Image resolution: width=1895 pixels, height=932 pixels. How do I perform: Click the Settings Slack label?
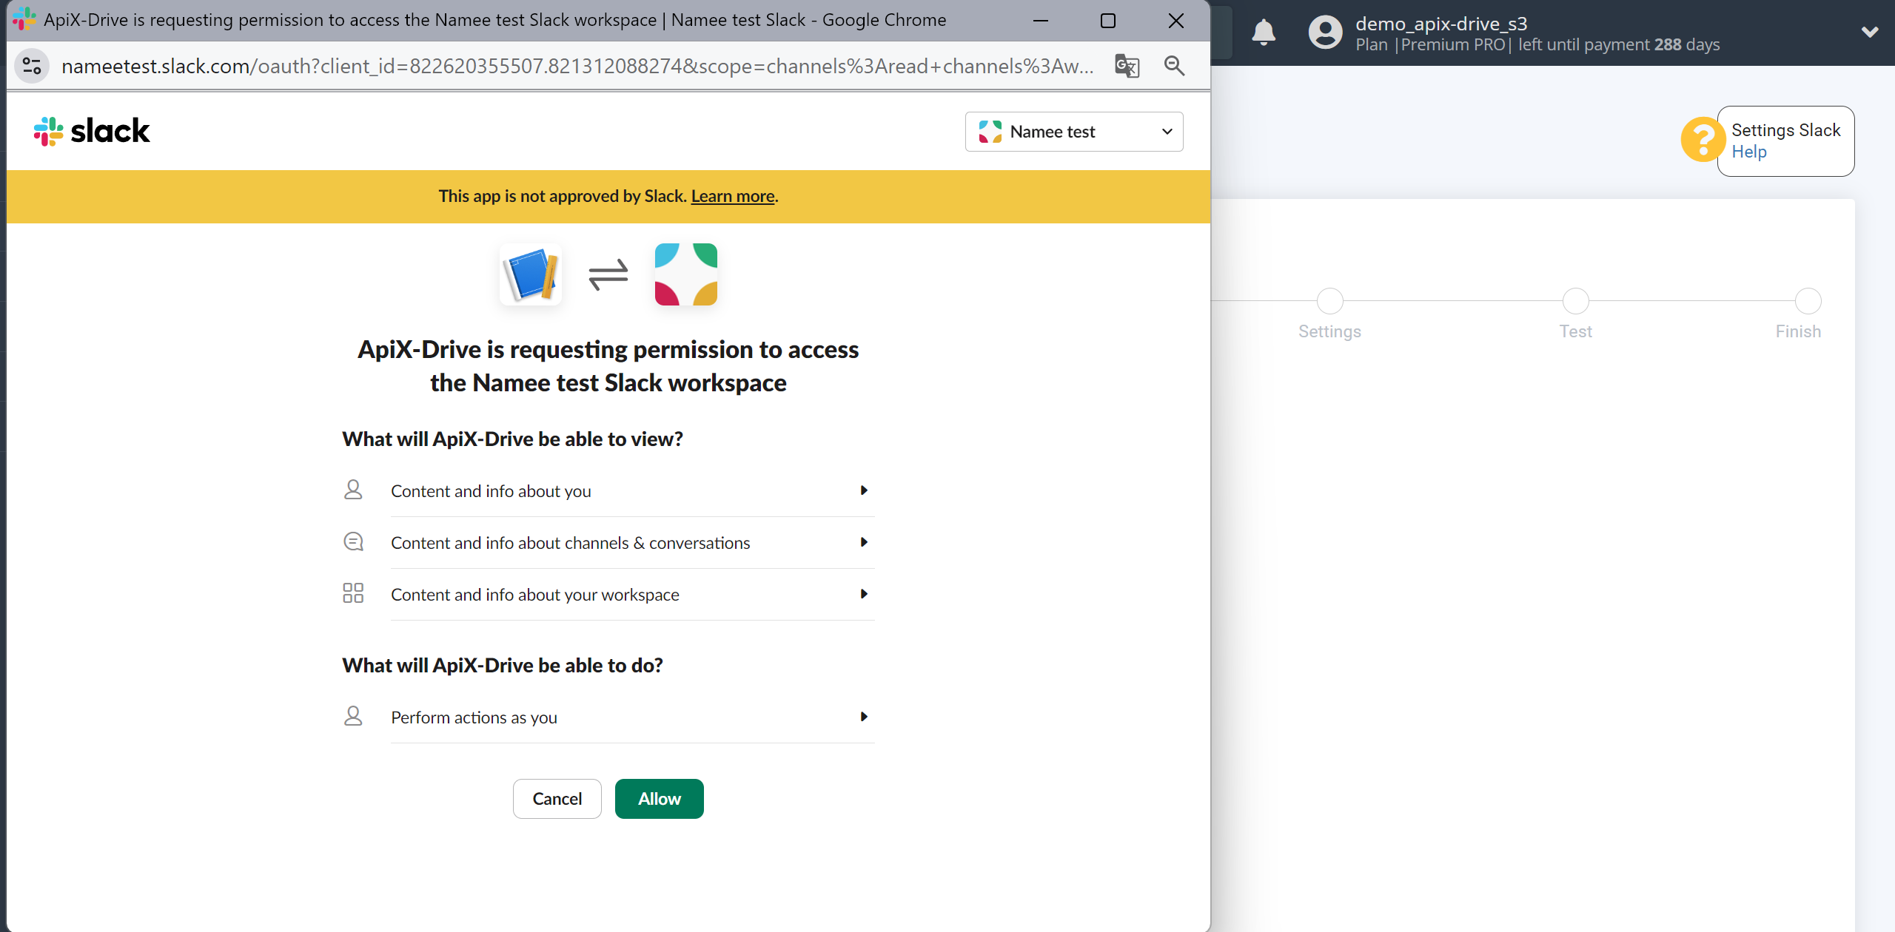[1785, 130]
